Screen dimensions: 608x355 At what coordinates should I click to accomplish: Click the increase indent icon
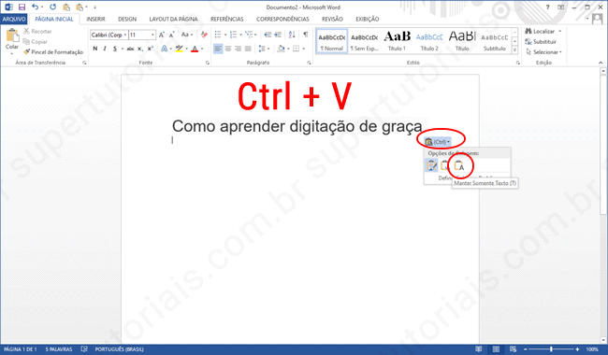click(x=278, y=35)
